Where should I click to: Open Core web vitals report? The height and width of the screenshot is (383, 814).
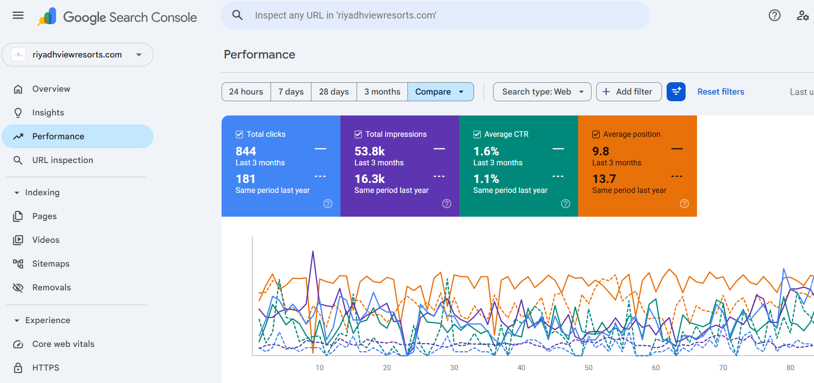click(63, 344)
